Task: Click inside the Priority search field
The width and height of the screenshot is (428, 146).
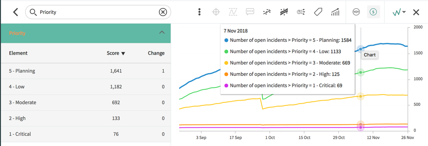Action: (x=98, y=12)
